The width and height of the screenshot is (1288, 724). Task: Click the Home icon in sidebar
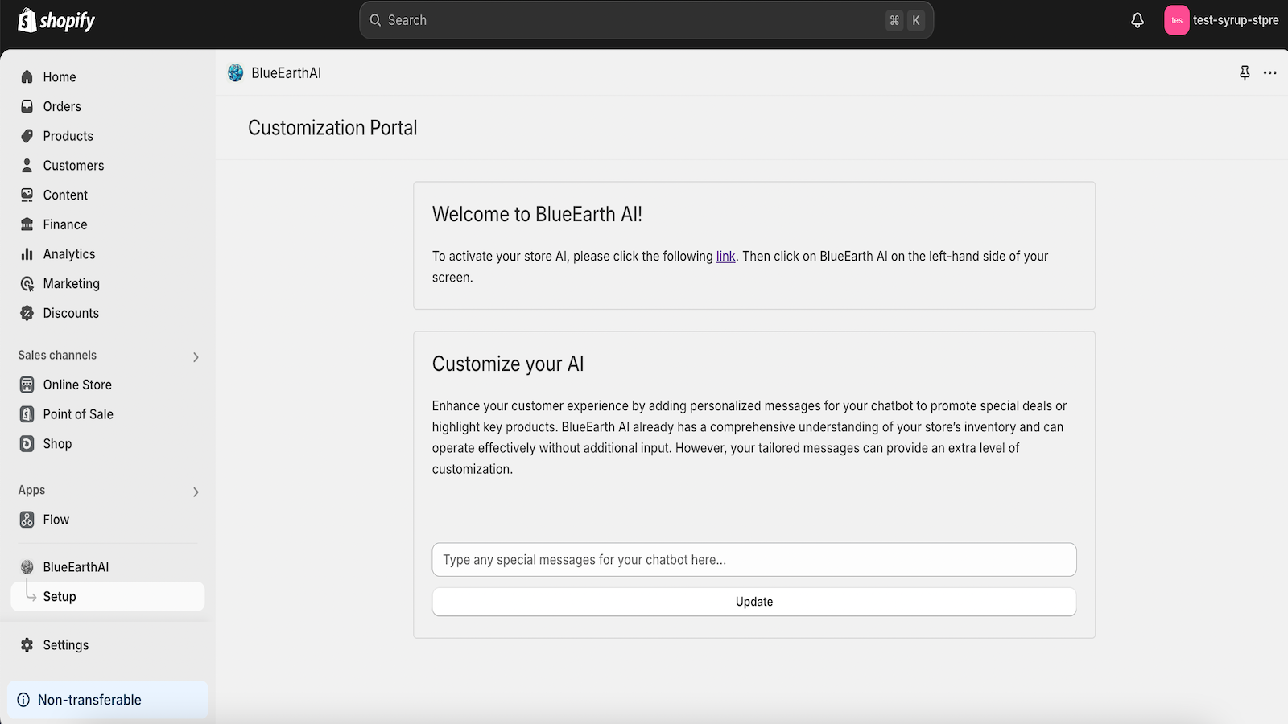pos(27,77)
